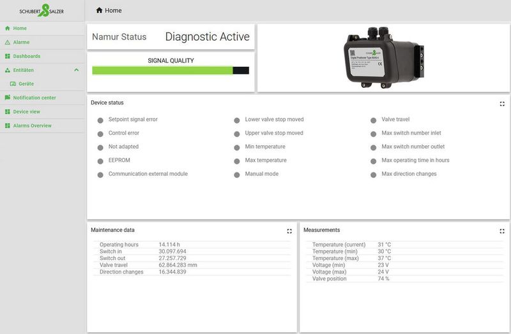Click the SIGNAL QUALITY heading
This screenshot has height=334, width=511.
(x=171, y=61)
